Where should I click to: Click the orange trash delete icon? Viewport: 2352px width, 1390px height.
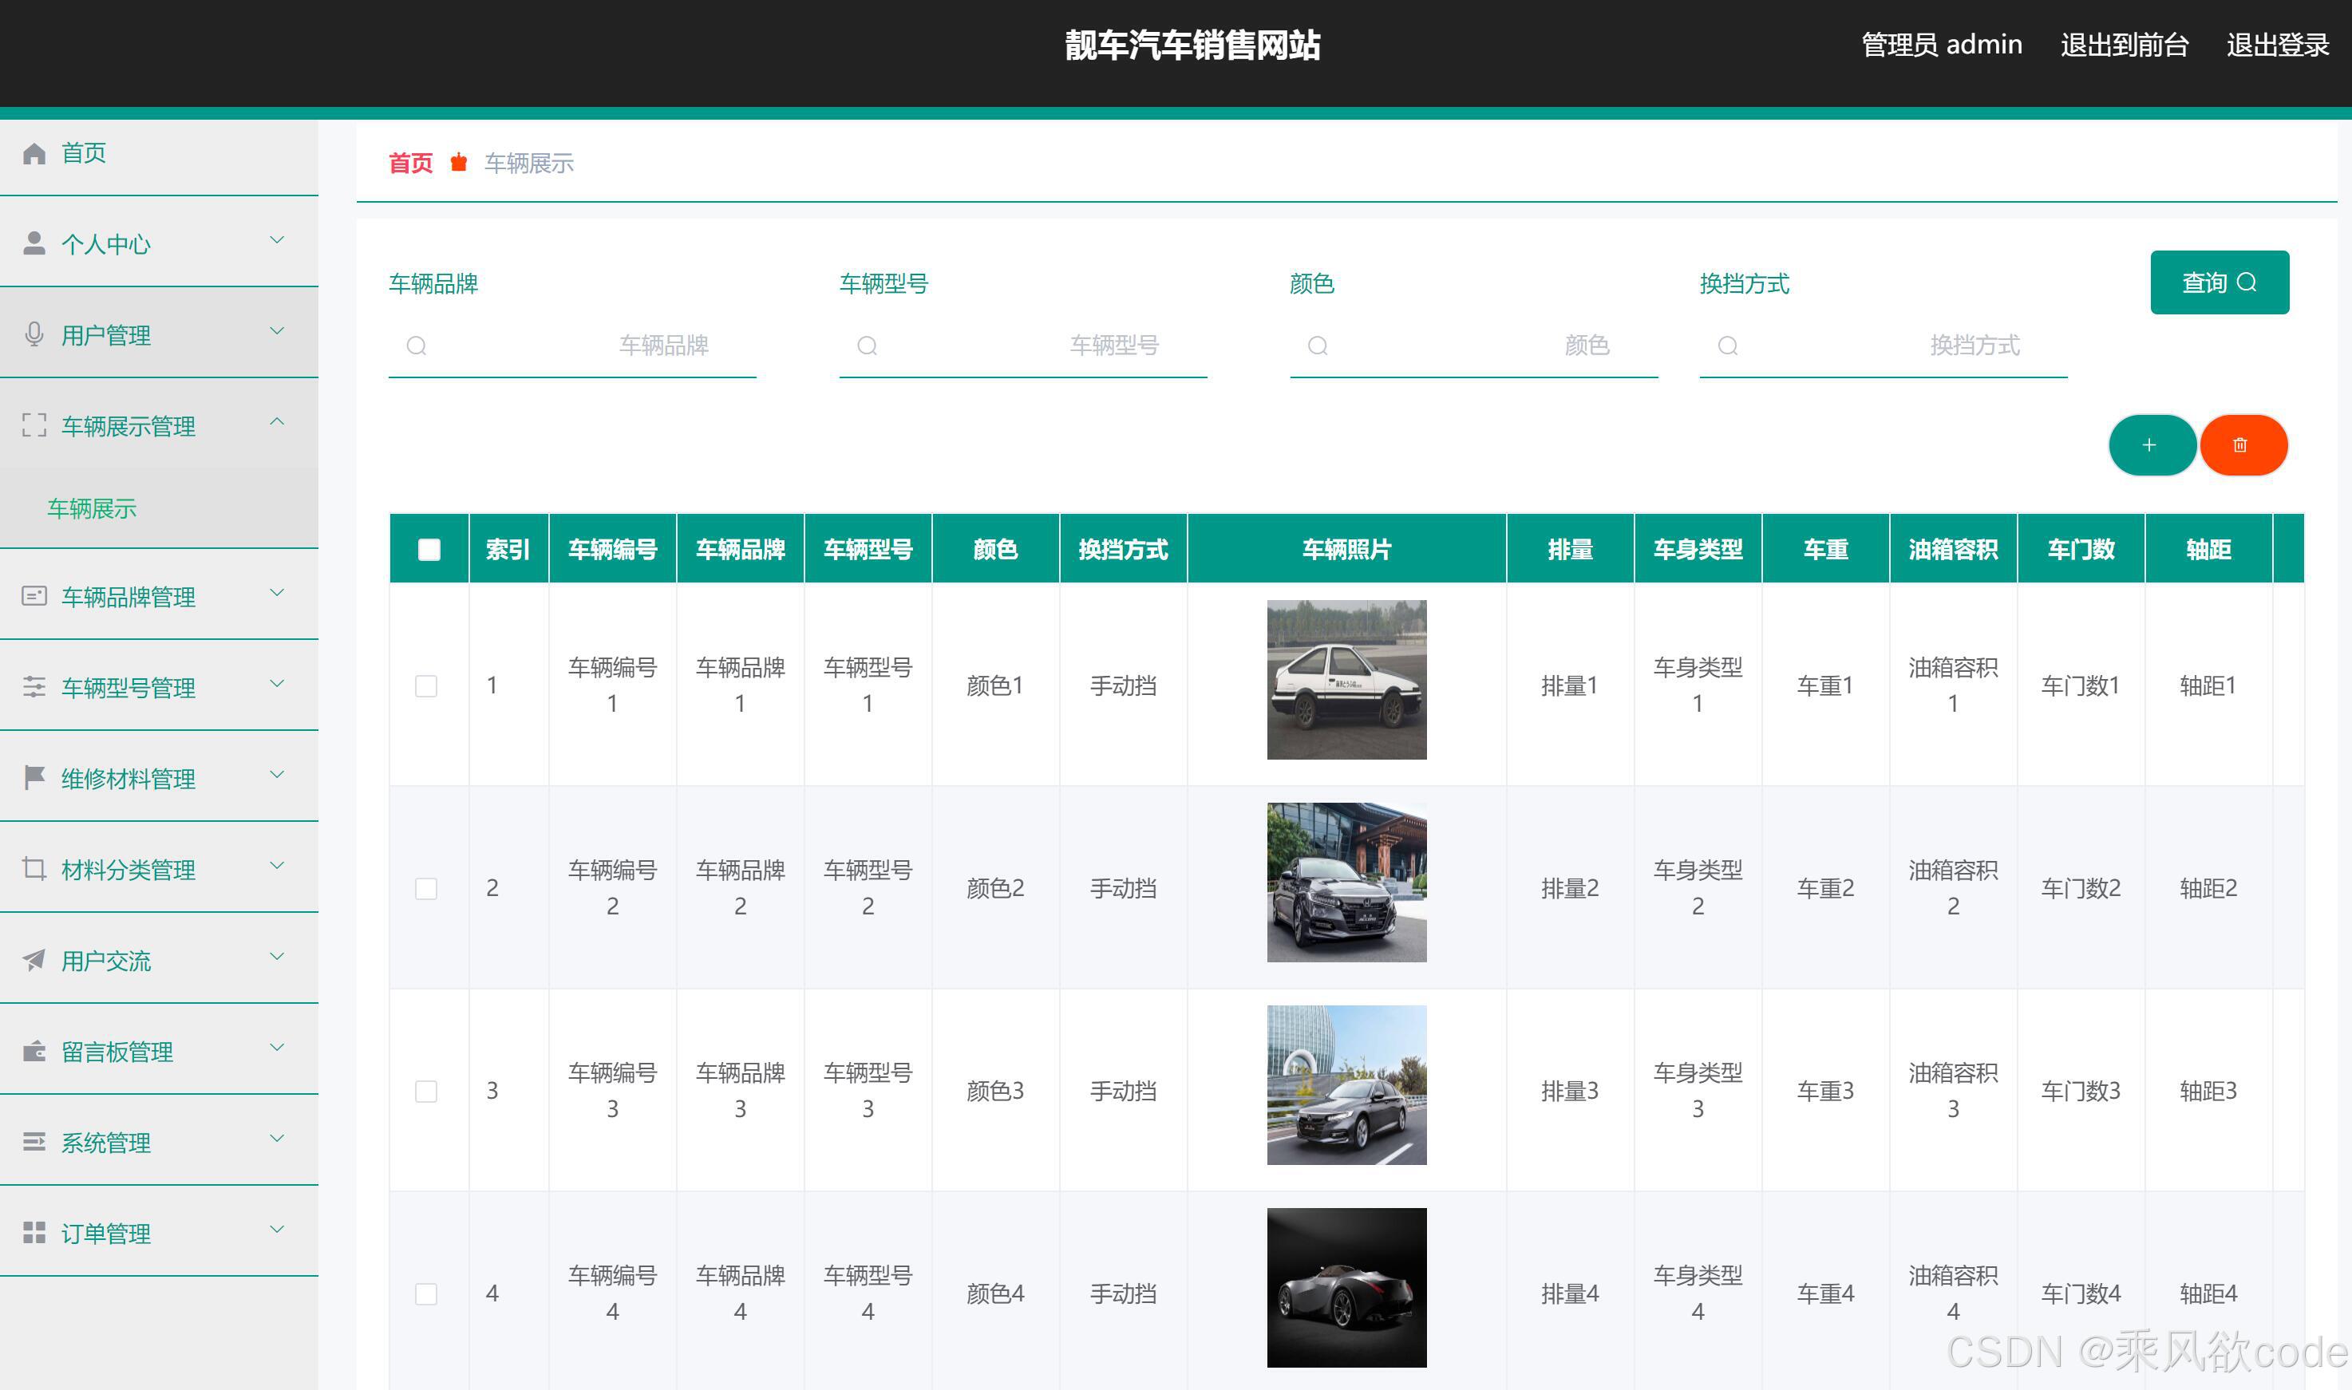click(2243, 445)
